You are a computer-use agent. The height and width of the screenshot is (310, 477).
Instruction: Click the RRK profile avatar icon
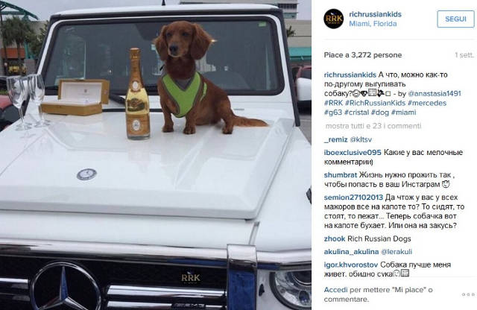point(333,19)
